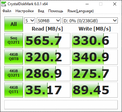This screenshot has width=122, height=112.
Task: Click the 4KiB Q1T1 write result 89.45
Action: pos(95,90)
